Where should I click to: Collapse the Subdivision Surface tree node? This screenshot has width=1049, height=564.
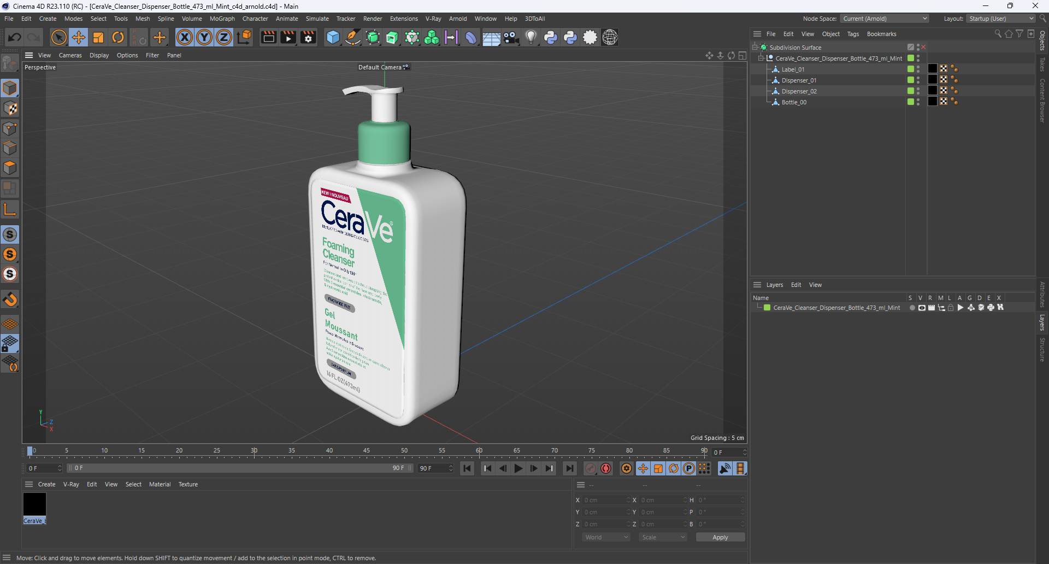(755, 48)
